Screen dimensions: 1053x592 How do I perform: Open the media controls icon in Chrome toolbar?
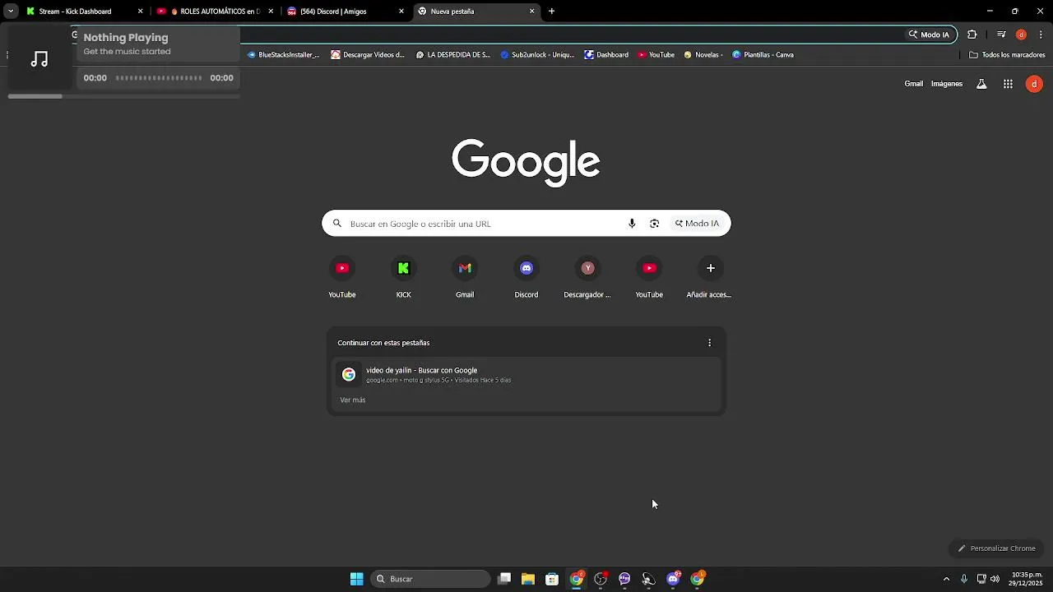pyautogui.click(x=1001, y=35)
